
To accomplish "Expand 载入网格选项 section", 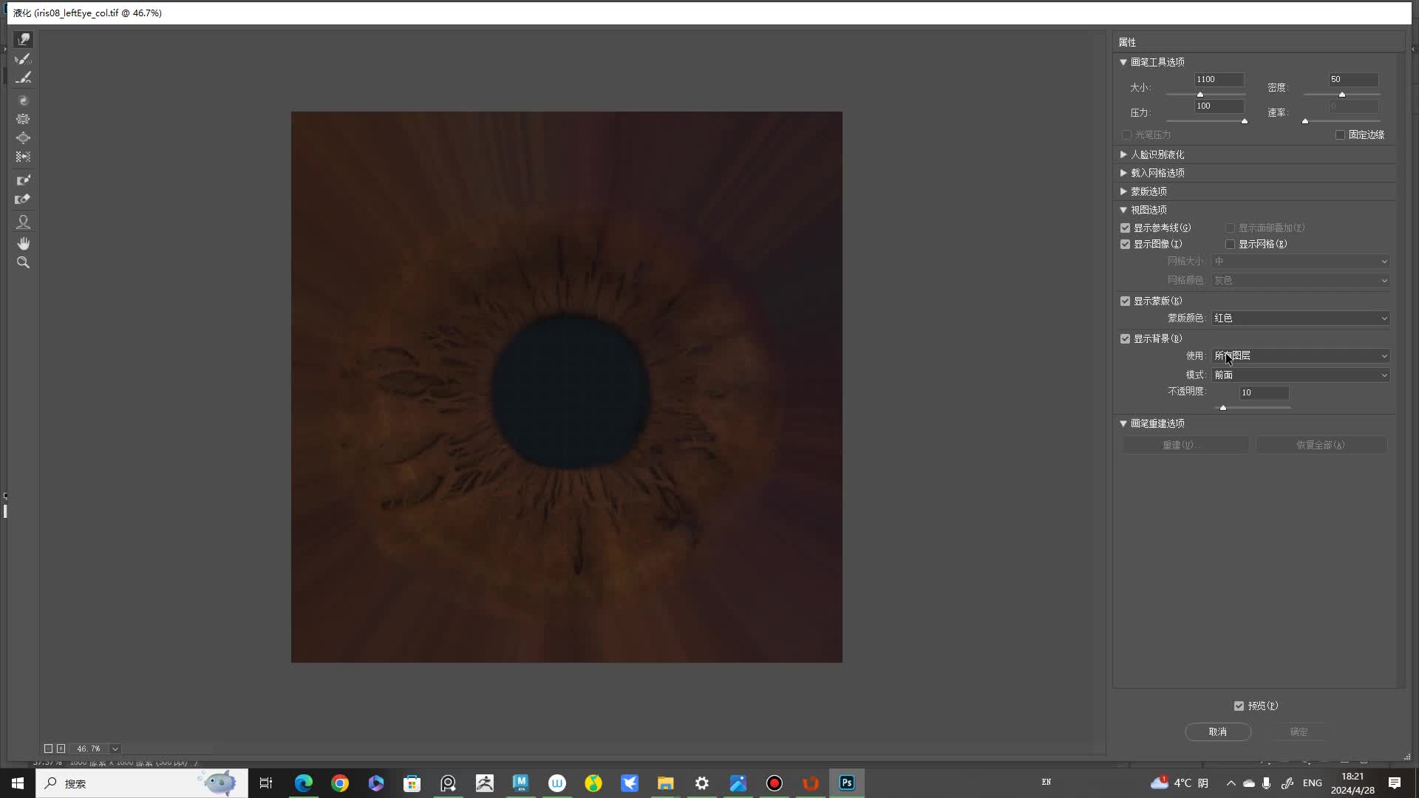I will click(x=1123, y=173).
